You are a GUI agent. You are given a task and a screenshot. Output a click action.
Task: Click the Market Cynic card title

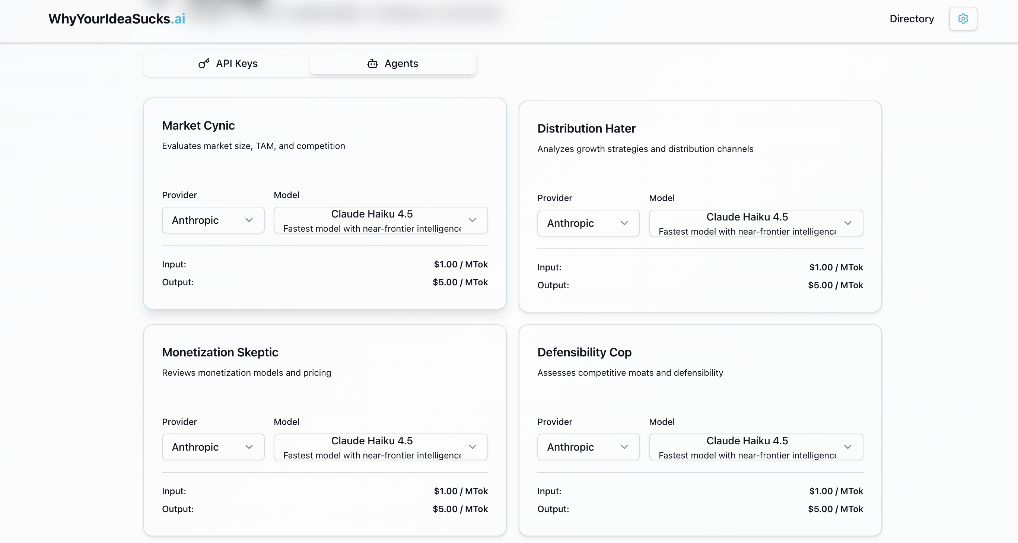coord(198,125)
